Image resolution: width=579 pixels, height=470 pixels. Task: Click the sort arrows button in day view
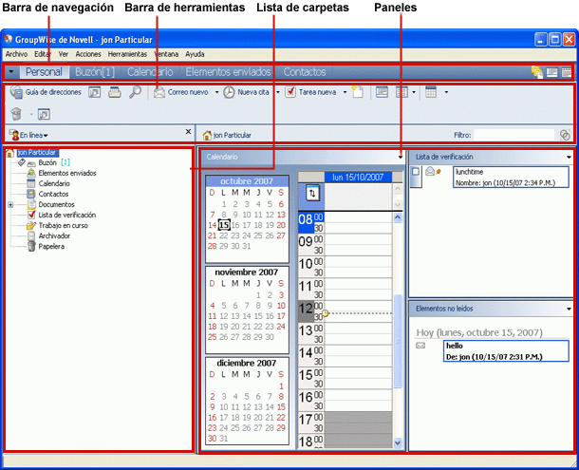click(x=312, y=193)
